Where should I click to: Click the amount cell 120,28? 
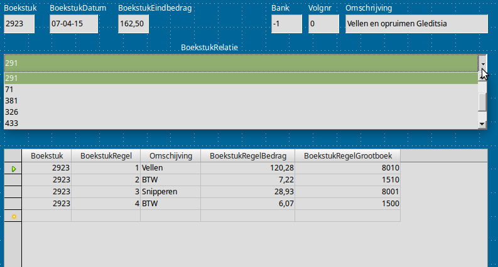pyautogui.click(x=248, y=169)
